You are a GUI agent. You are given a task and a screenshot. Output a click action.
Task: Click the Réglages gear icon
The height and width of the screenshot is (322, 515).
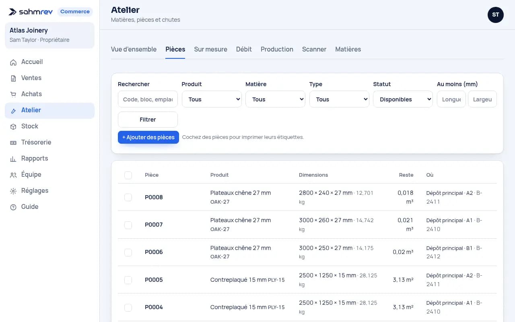pyautogui.click(x=13, y=191)
